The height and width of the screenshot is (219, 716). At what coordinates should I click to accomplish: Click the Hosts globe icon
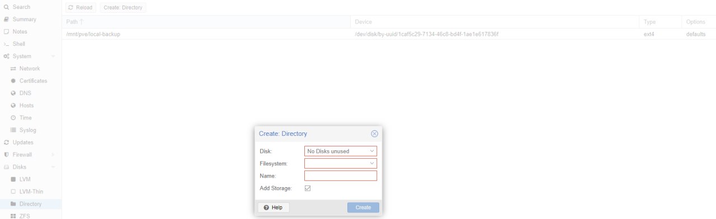click(x=13, y=106)
